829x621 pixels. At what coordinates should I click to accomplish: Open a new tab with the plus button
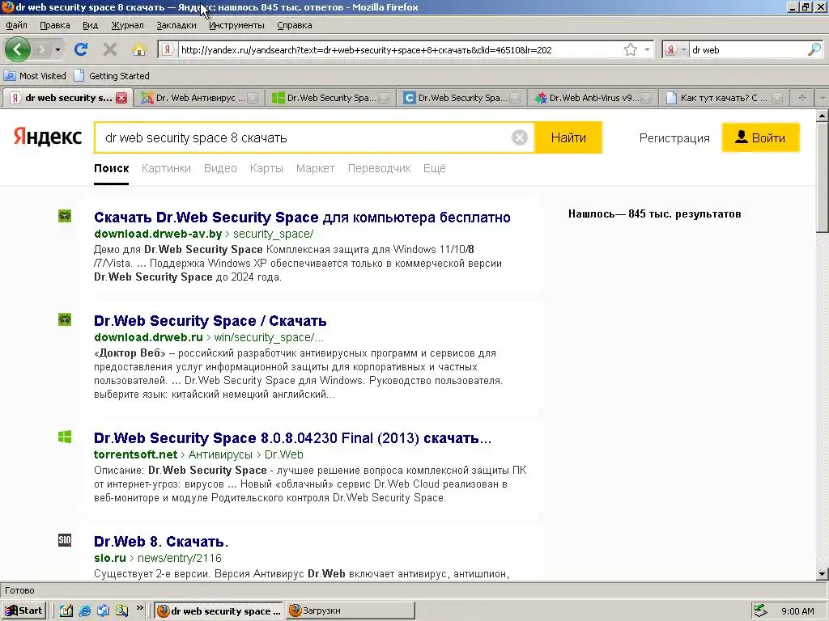pyautogui.click(x=802, y=98)
